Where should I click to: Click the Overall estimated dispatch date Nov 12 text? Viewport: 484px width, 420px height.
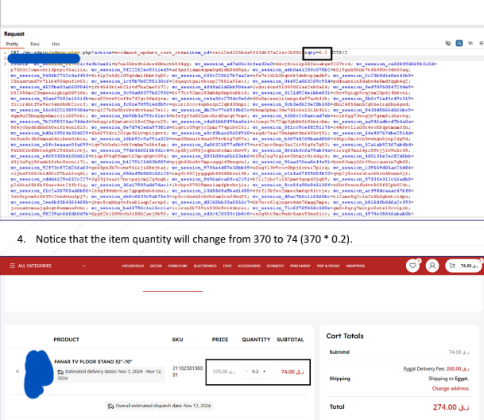(163, 406)
